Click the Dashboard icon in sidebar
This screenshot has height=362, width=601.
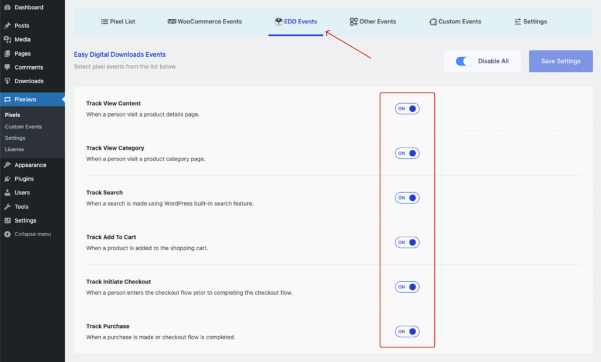coord(7,8)
